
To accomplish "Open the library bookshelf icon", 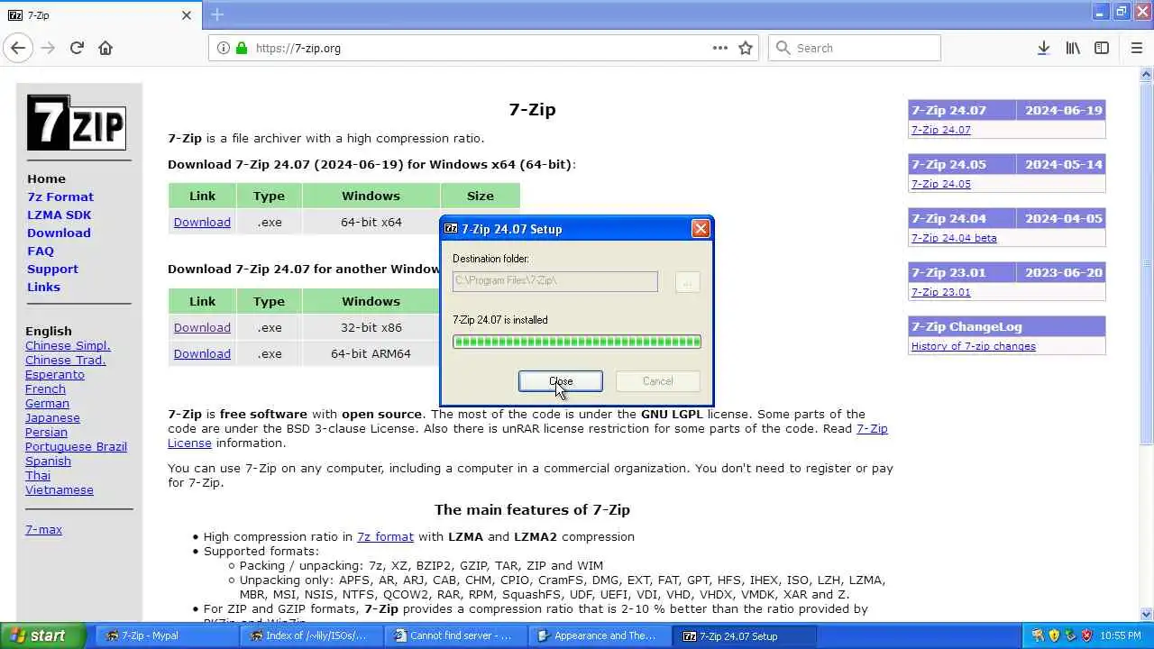I will [1073, 48].
